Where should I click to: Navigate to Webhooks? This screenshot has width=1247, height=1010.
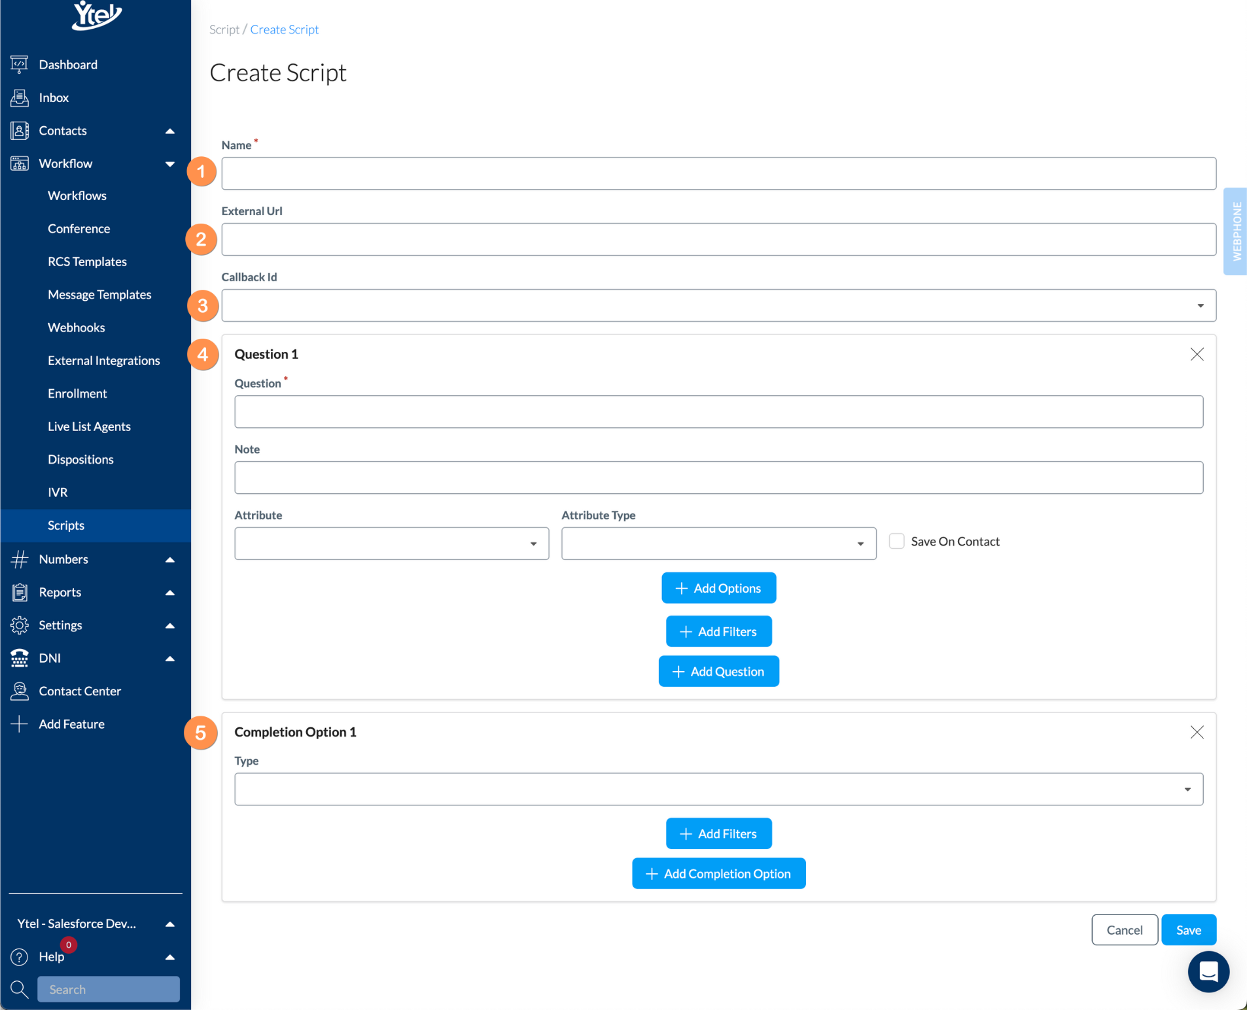point(76,328)
